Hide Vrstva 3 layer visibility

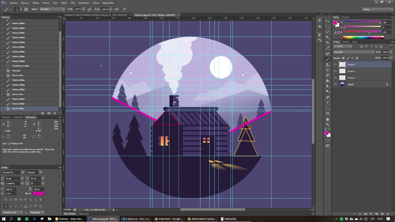[335, 64]
